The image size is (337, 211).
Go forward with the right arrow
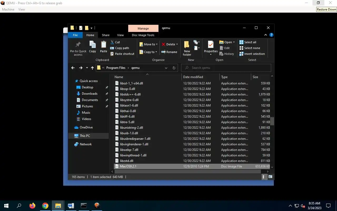point(81,68)
